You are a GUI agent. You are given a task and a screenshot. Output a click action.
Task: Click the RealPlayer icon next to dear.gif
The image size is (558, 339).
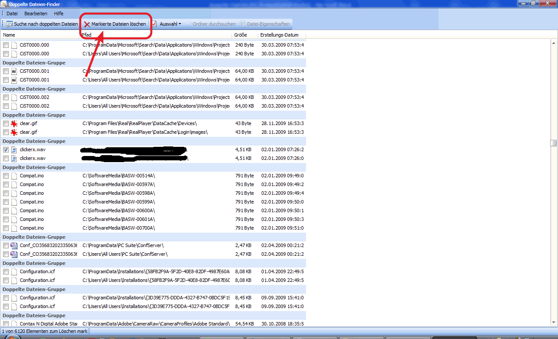[14, 123]
